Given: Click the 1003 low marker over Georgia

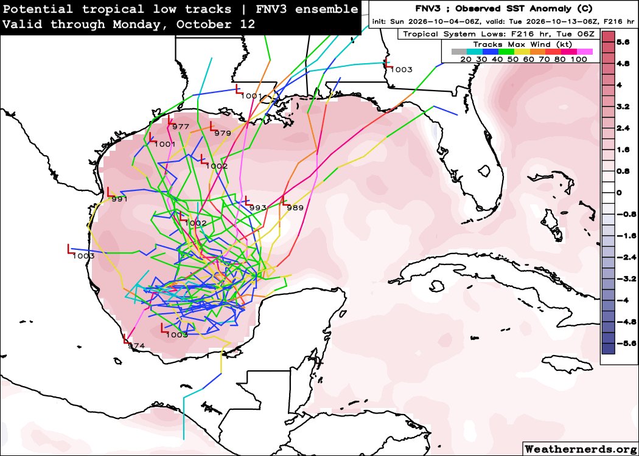Looking at the screenshot, I should (x=388, y=63).
